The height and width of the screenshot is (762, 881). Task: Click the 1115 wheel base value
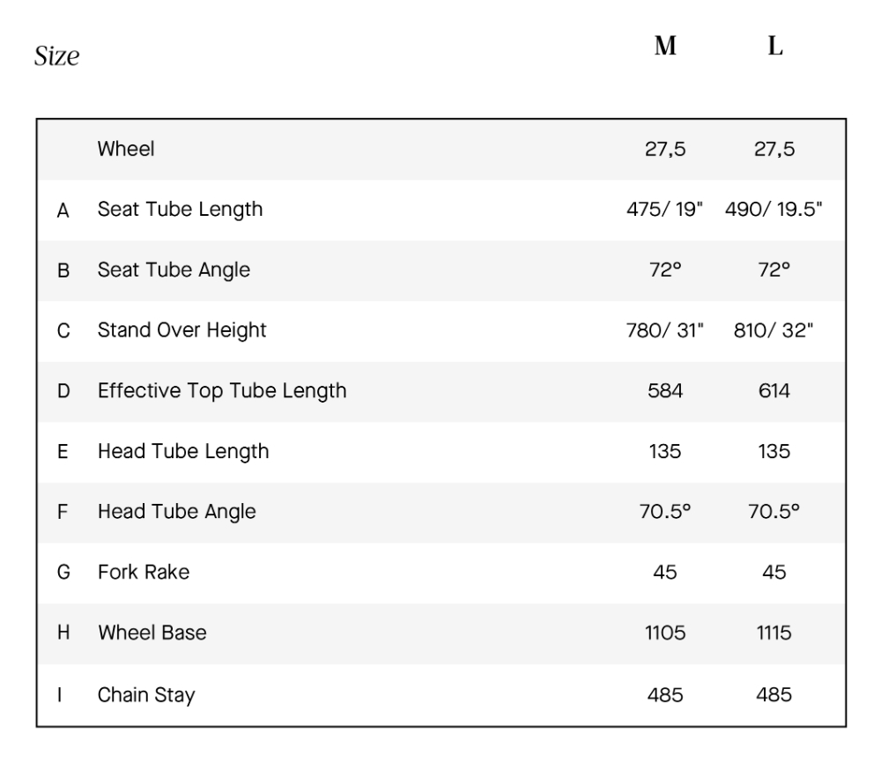pos(774,633)
